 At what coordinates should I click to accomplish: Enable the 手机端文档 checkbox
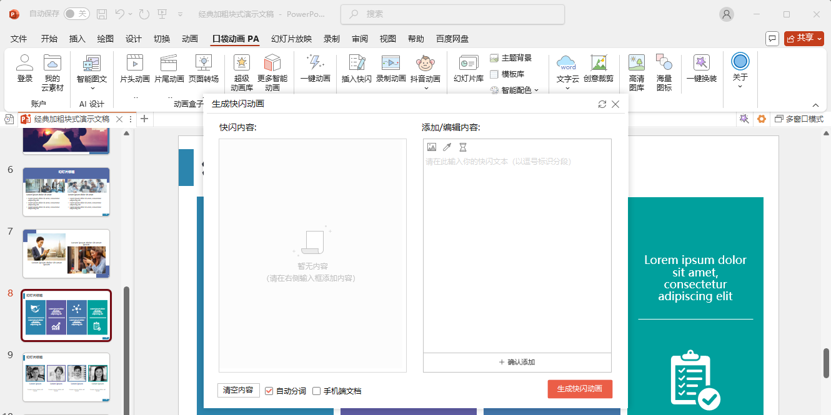[317, 391]
